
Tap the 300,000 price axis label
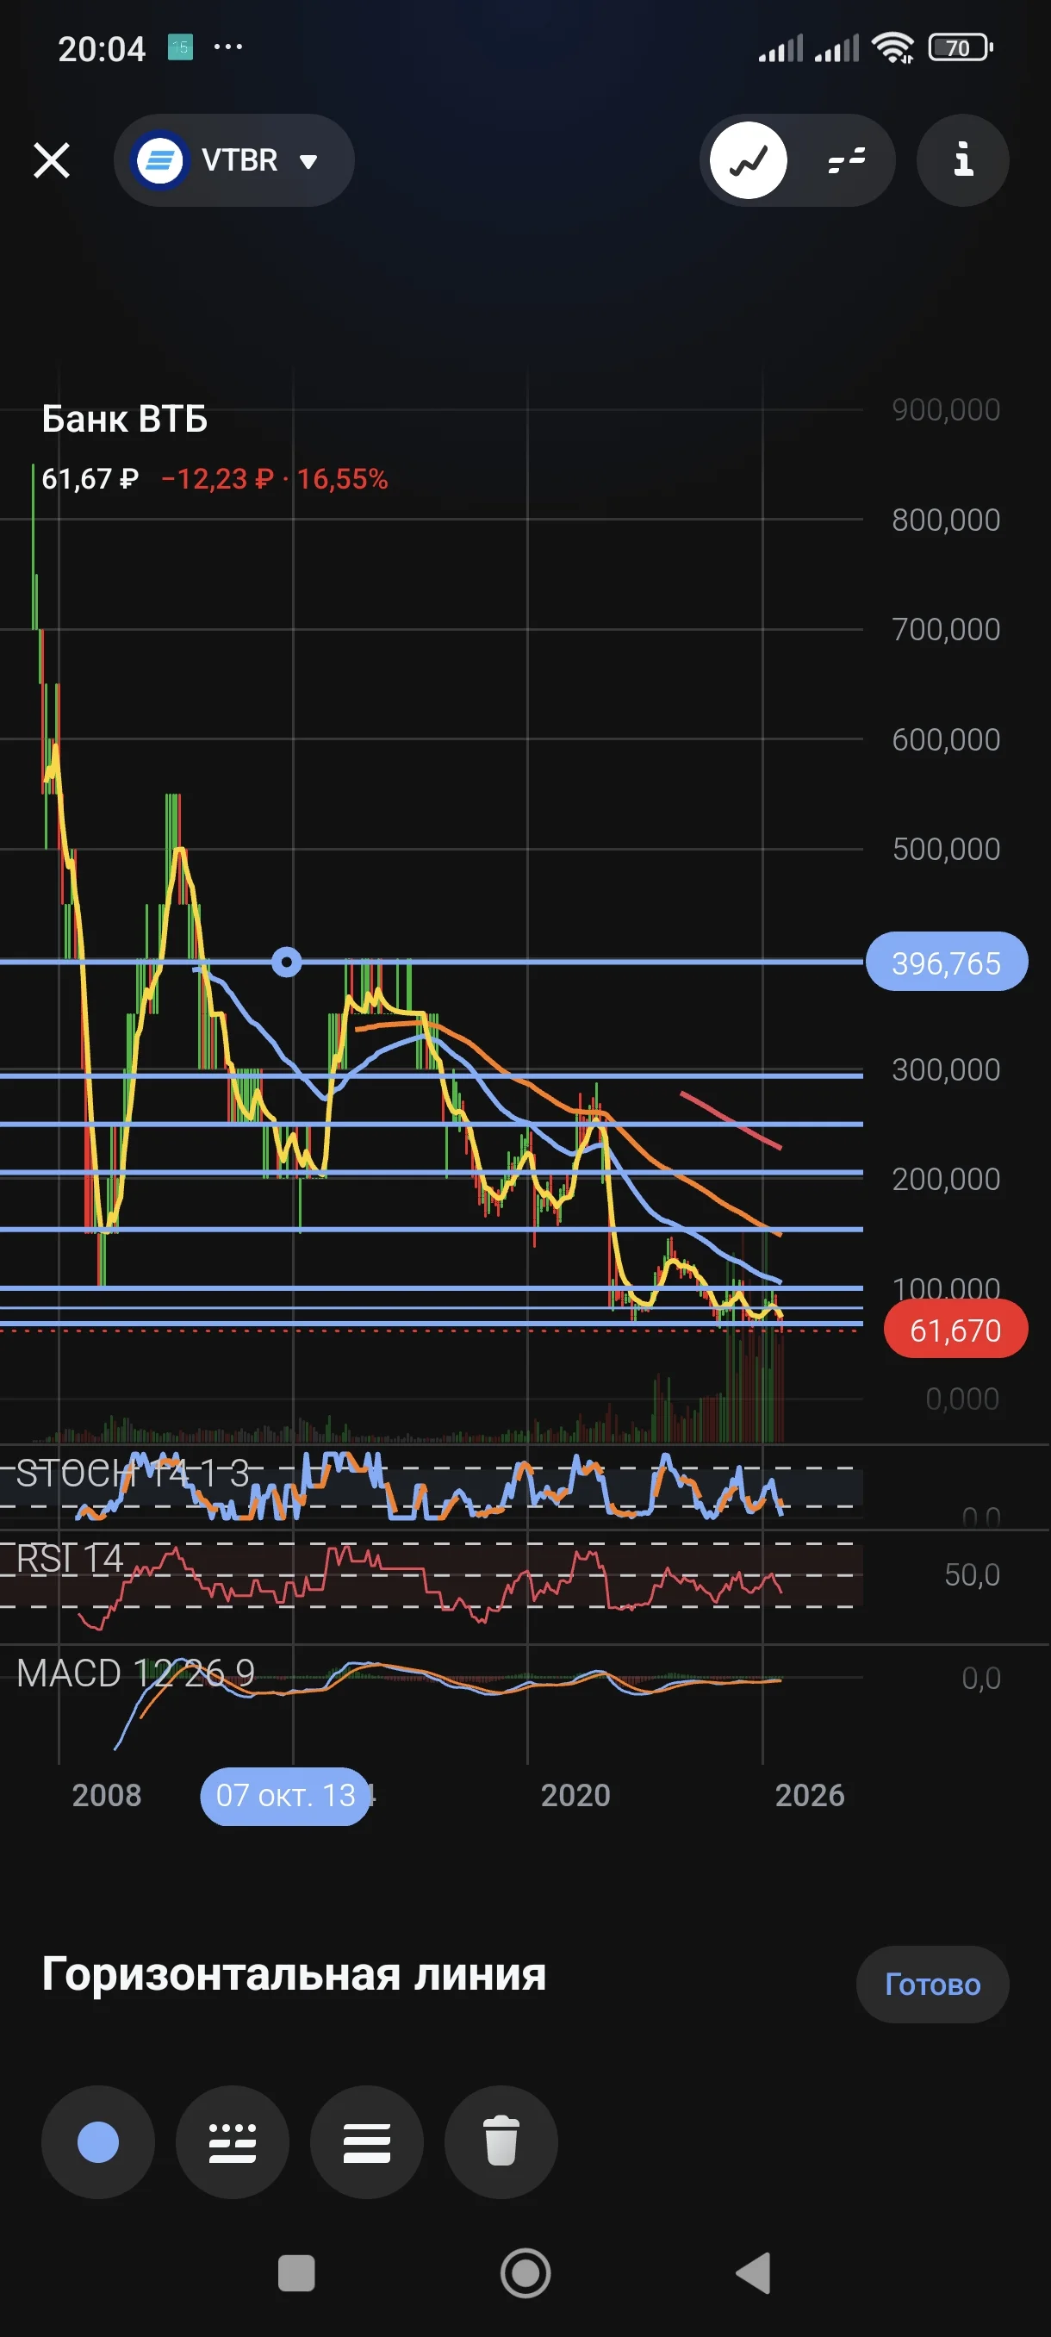click(946, 1069)
